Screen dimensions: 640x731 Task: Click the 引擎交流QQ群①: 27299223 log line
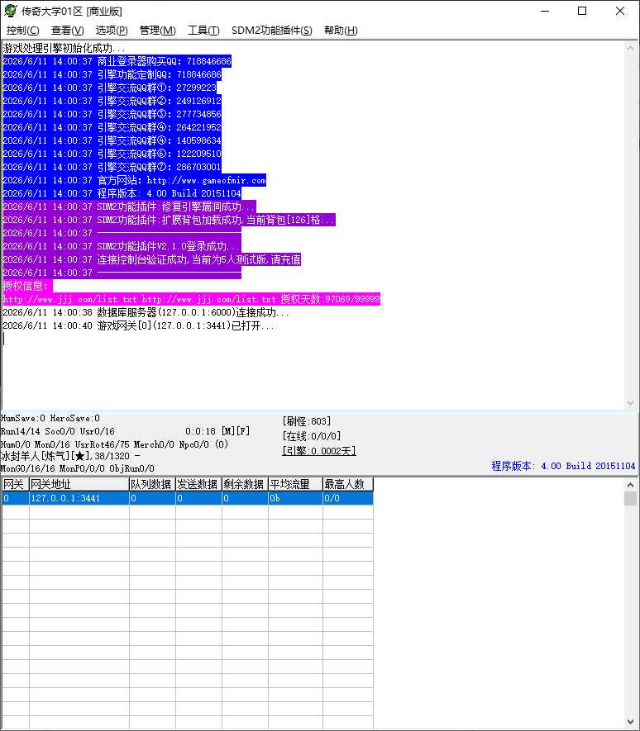coord(110,88)
